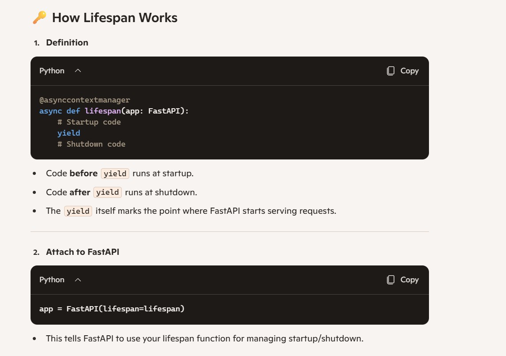Click the yield chip in the Code before bullet
The height and width of the screenshot is (356, 506).
pyautogui.click(x=115, y=174)
